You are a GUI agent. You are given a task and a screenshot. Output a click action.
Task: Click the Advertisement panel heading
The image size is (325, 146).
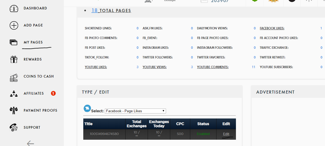pos(275,92)
